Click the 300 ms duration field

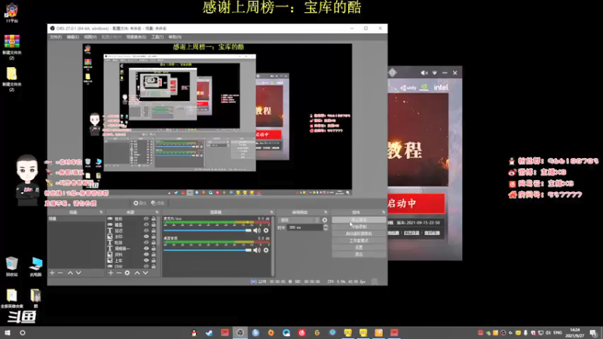pyautogui.click(x=305, y=228)
